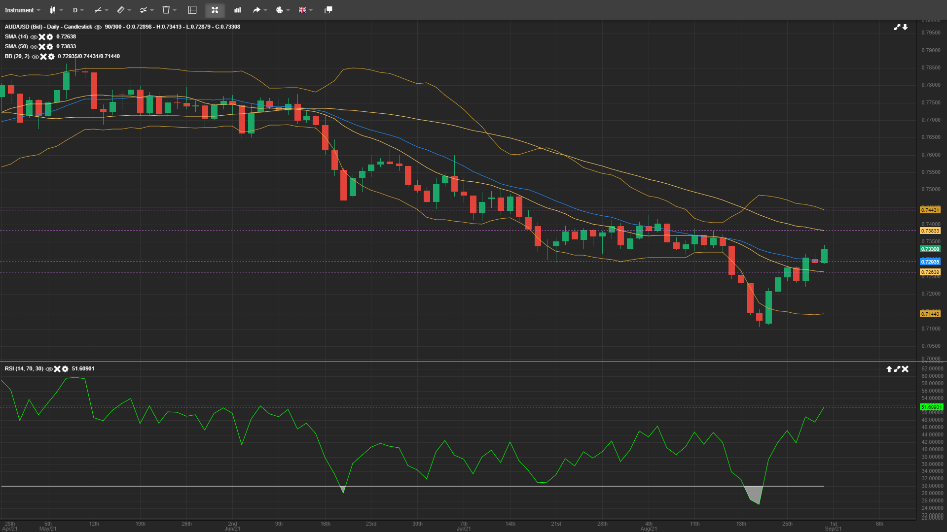This screenshot has height=532, width=947.
Task: Click the AUD/USD (Bid) - Daily - Candlestick title
Action: click(48, 27)
